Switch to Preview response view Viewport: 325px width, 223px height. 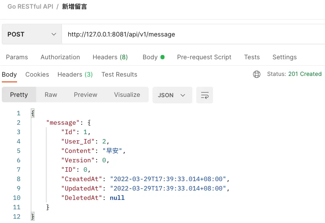pyautogui.click(x=86, y=95)
